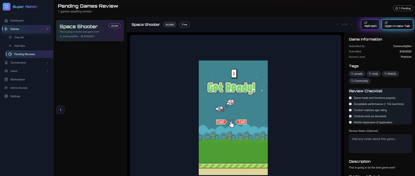The height and width of the screenshot is (176, 415).
Task: Click the Users people icon
Action: pos(6,71)
